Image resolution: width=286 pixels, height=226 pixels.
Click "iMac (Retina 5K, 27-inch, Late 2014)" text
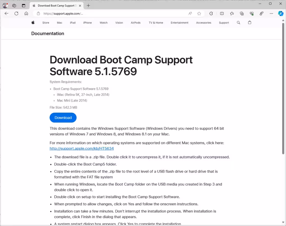pyautogui.click(x=83, y=95)
